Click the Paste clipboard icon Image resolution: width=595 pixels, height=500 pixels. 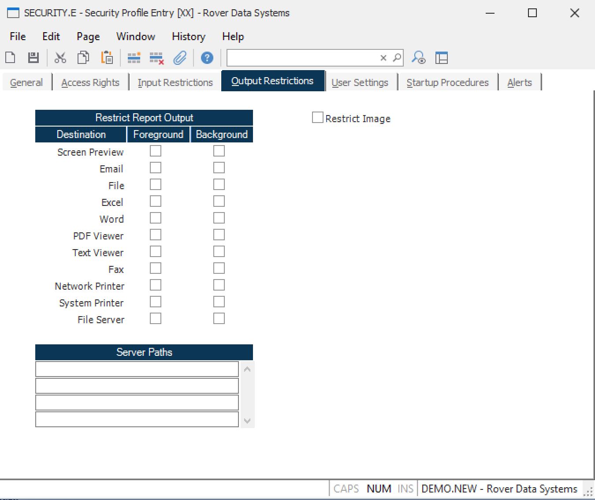[x=107, y=58]
